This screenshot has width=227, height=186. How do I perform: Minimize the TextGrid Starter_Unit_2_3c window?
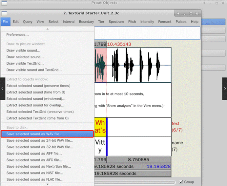pos(184,14)
